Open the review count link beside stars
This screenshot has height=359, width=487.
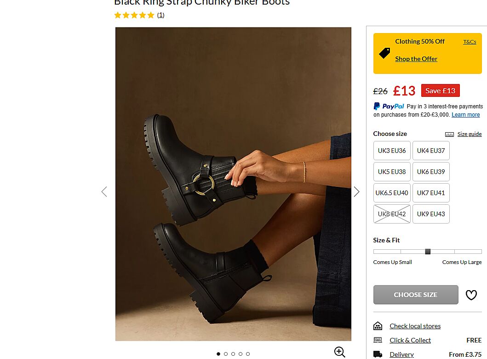pos(160,15)
